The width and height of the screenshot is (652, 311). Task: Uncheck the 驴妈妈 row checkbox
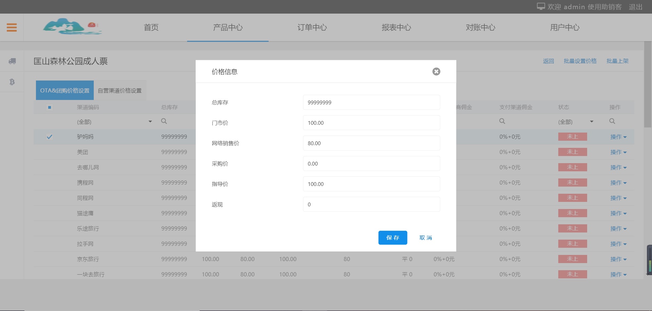(x=50, y=137)
